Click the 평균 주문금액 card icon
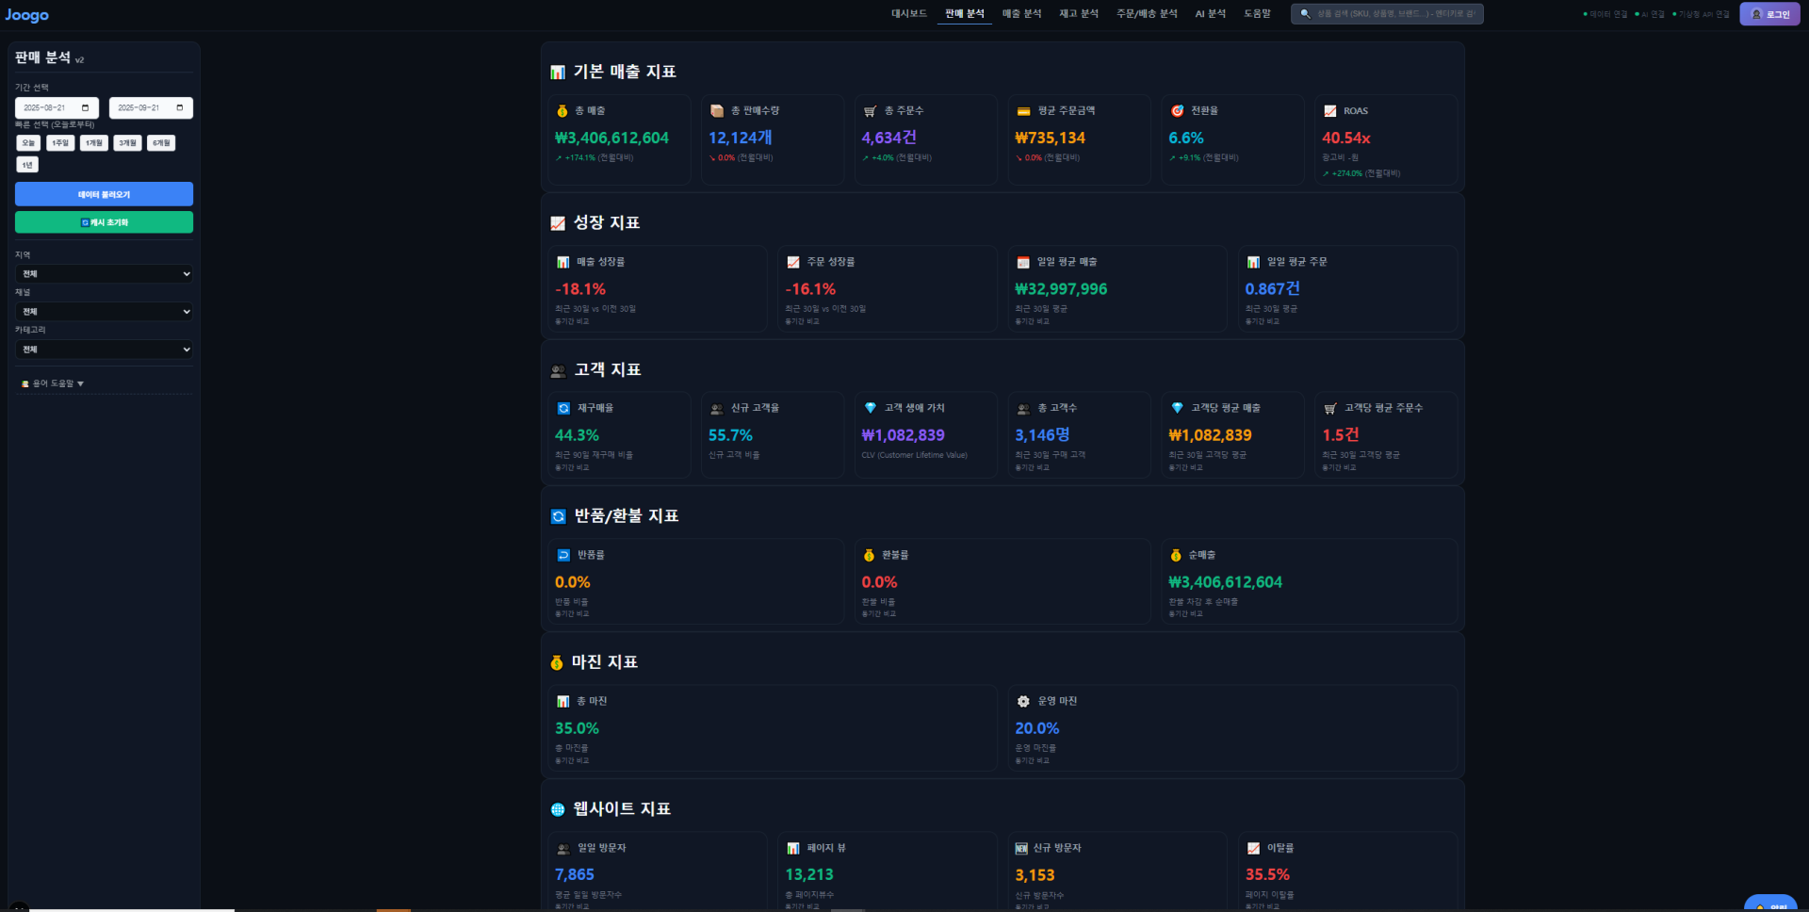Image resolution: width=1809 pixels, height=912 pixels. pos(1023,111)
